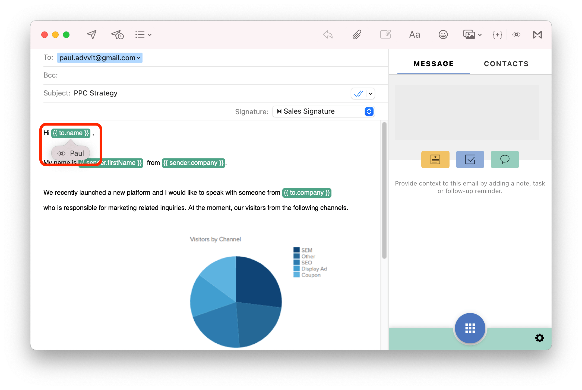Click the paperclip attachment icon
Viewport: 582px width, 390px height.
(x=357, y=35)
